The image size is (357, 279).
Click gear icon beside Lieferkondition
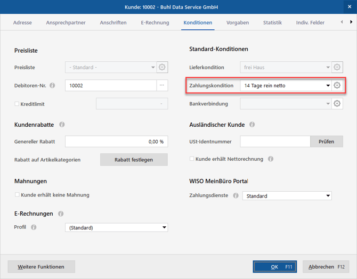coord(337,68)
